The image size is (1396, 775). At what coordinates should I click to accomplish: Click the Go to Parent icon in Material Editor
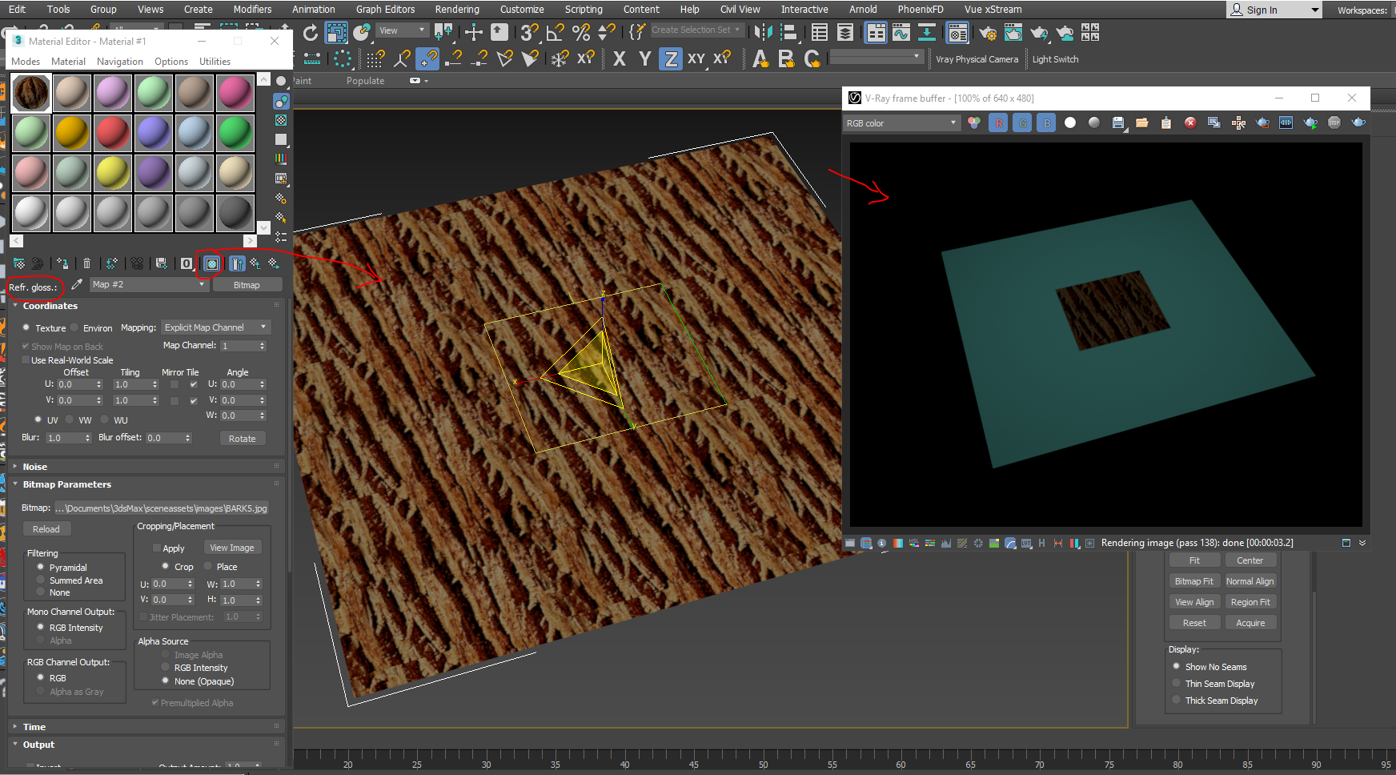[x=255, y=263]
